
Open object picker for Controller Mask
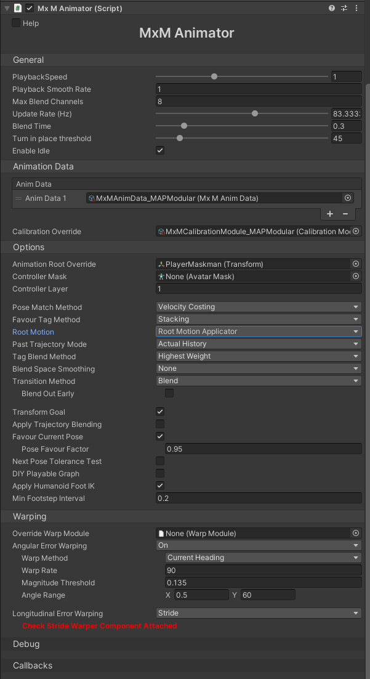click(x=355, y=277)
